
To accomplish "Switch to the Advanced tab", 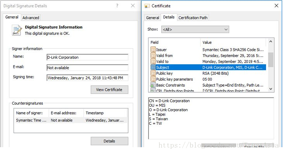I will click(31, 18).
